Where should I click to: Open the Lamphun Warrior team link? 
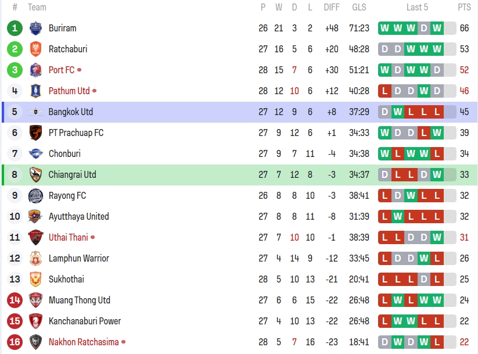tap(78, 258)
